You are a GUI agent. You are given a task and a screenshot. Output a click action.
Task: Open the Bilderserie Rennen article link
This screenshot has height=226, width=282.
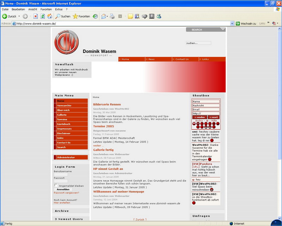[x=107, y=105]
